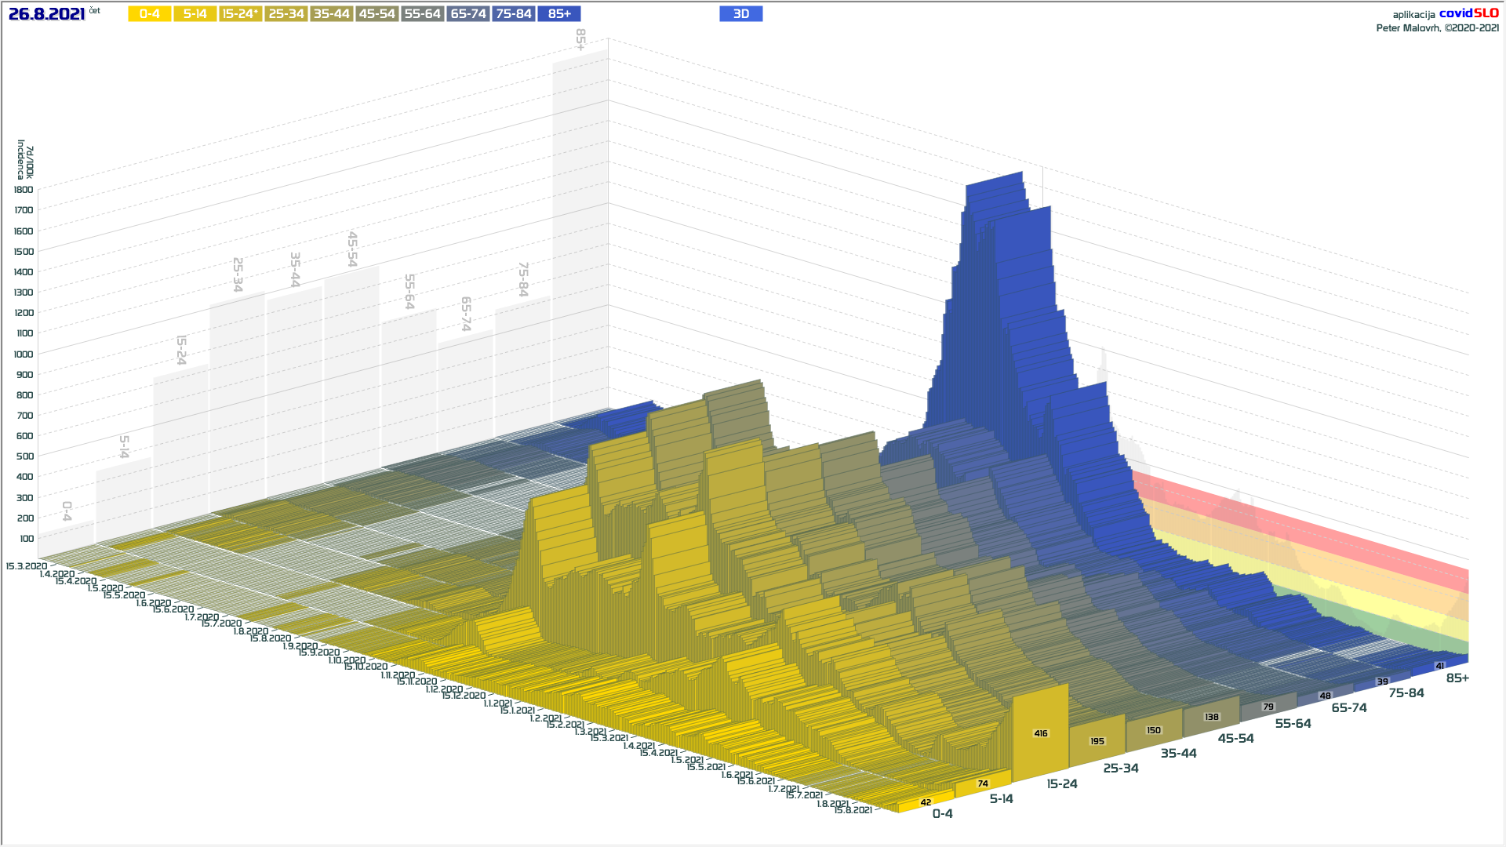Switch the 3D view button
The height and width of the screenshot is (847, 1506).
(740, 14)
